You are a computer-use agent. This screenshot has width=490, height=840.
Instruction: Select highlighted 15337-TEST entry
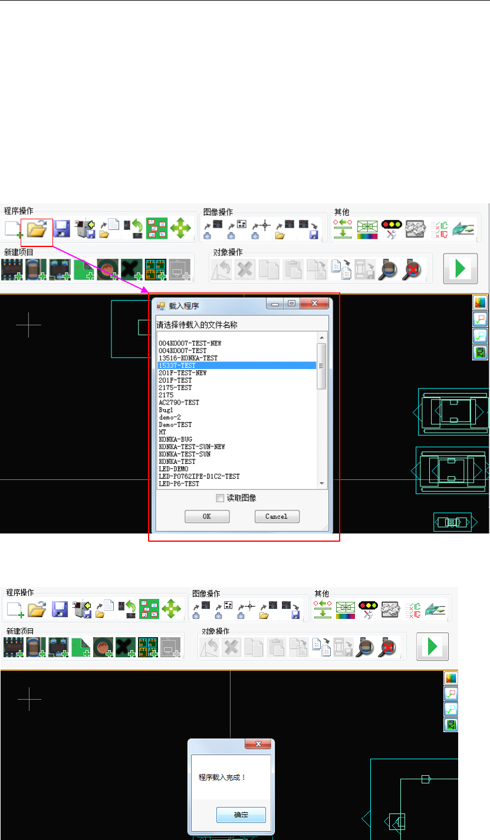pyautogui.click(x=237, y=365)
